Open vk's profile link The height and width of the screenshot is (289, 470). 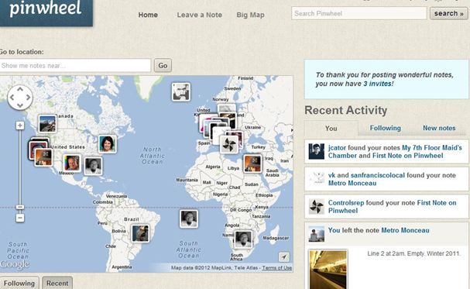click(331, 175)
